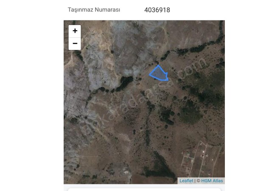Zoom out the map with the minus button
Screen dimensions: 255x191
(x=75, y=44)
